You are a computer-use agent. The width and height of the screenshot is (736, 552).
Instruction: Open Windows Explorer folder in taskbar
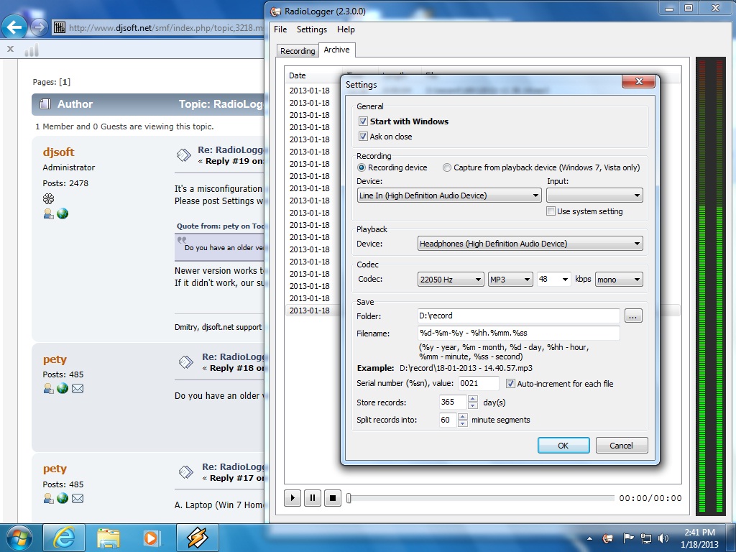(109, 538)
